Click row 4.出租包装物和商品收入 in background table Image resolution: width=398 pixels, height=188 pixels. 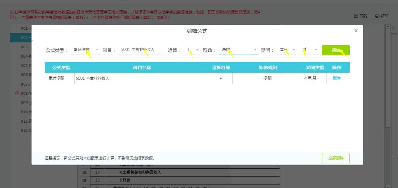point(167,172)
